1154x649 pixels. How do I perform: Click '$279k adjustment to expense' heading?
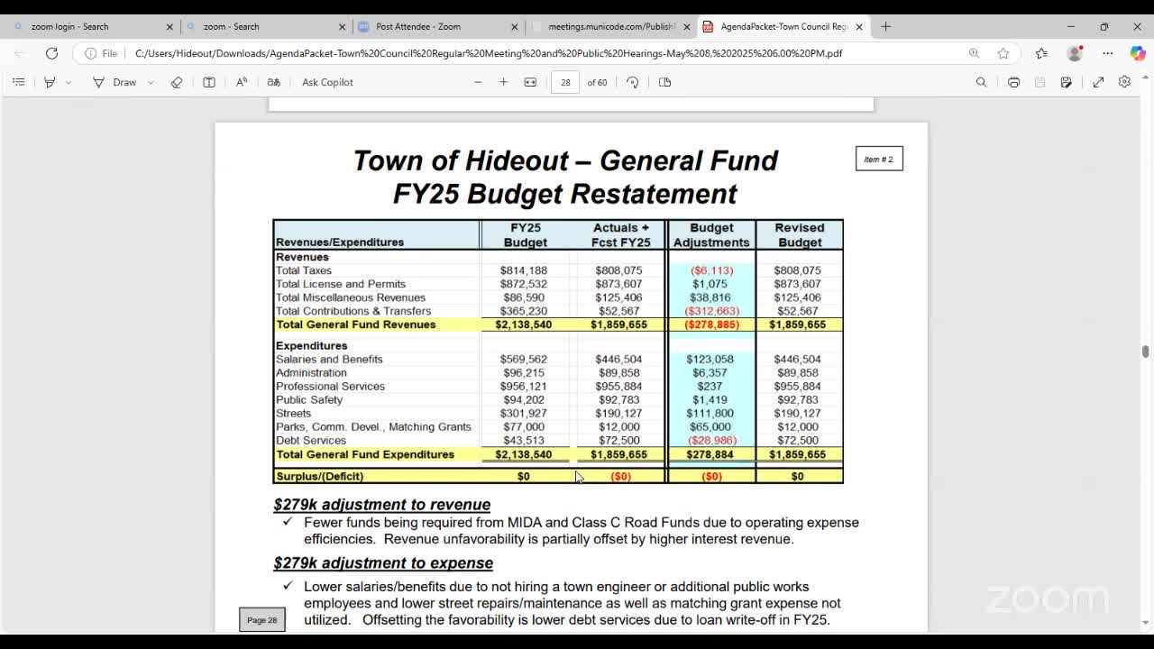(383, 563)
